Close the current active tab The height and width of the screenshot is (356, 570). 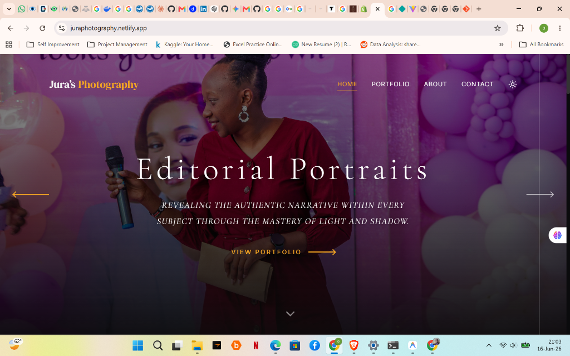pyautogui.click(x=378, y=9)
